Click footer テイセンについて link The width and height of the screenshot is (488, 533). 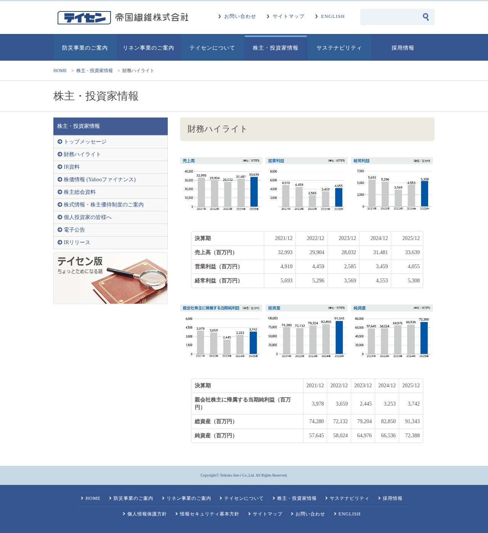pyautogui.click(x=241, y=498)
